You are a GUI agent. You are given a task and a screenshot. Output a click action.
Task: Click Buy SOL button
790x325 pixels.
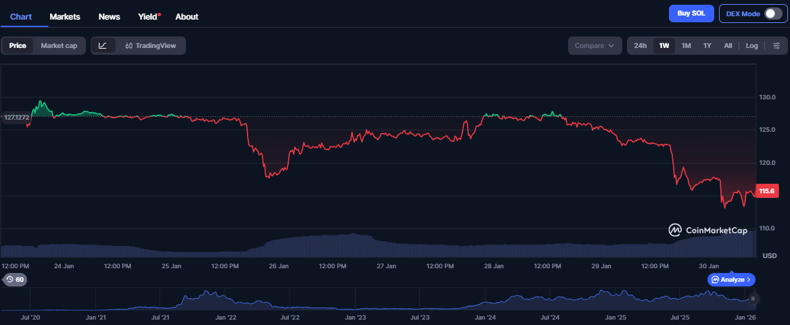tap(691, 14)
